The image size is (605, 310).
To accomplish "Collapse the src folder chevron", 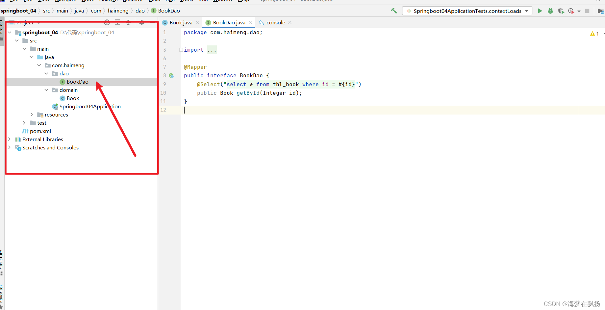I will 17,40.
